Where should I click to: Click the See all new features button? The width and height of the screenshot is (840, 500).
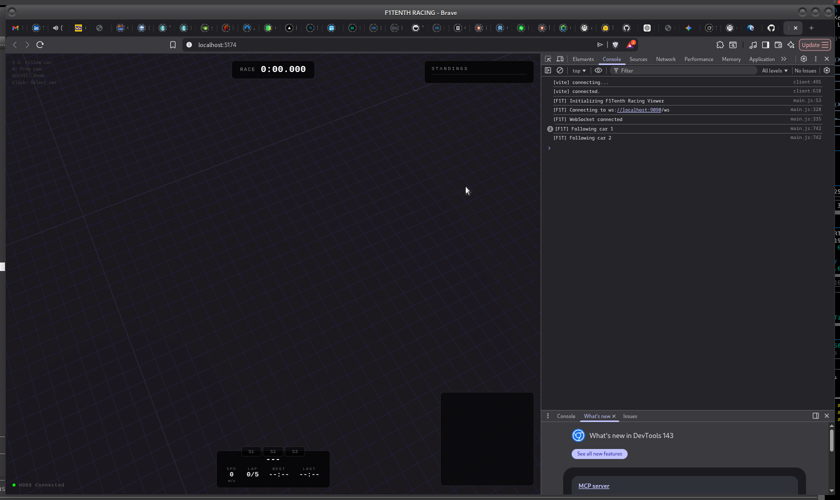pyautogui.click(x=599, y=454)
